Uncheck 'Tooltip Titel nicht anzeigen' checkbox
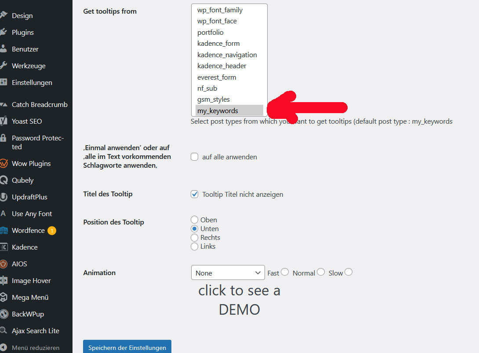Image resolution: width=479 pixels, height=353 pixels. 195,194
